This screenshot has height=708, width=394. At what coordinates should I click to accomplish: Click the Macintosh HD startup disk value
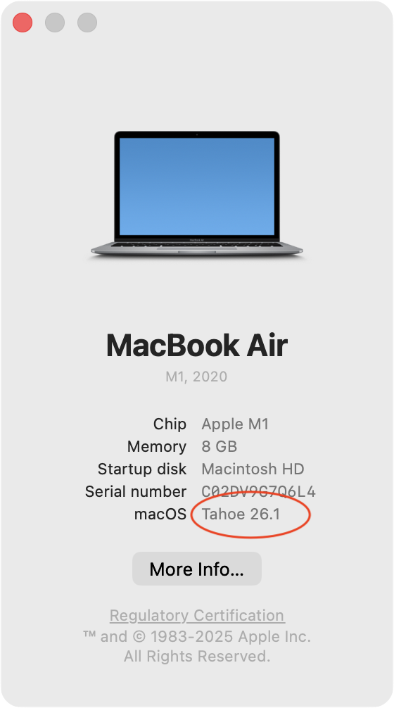[253, 469]
